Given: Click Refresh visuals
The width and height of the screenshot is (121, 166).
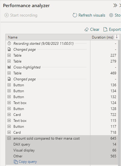Looking at the screenshot, I should coord(89,15).
